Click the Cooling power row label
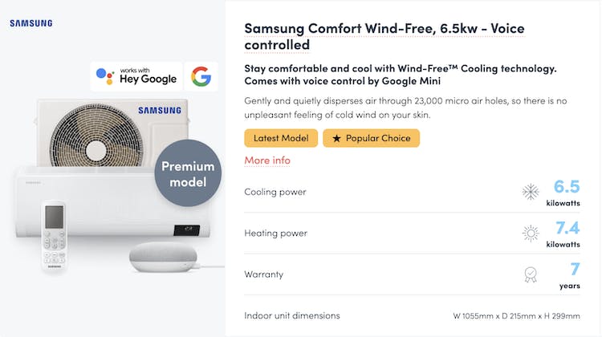Screen dimensions: 602x337 (275, 192)
